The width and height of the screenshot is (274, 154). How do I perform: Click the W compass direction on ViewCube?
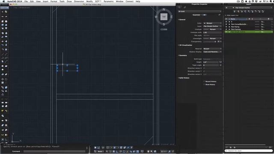point(156,17)
